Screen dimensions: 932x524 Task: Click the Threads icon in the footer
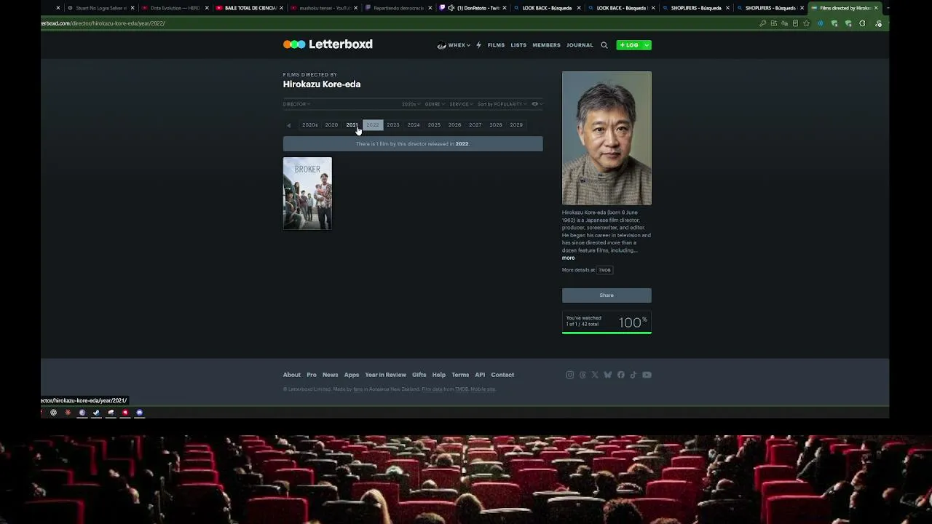tap(582, 375)
